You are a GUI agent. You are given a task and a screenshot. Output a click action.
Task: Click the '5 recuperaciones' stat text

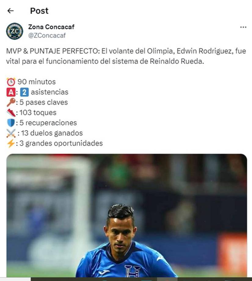[48, 123]
